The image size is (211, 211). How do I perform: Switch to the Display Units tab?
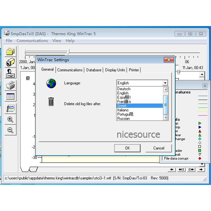coord(115,70)
